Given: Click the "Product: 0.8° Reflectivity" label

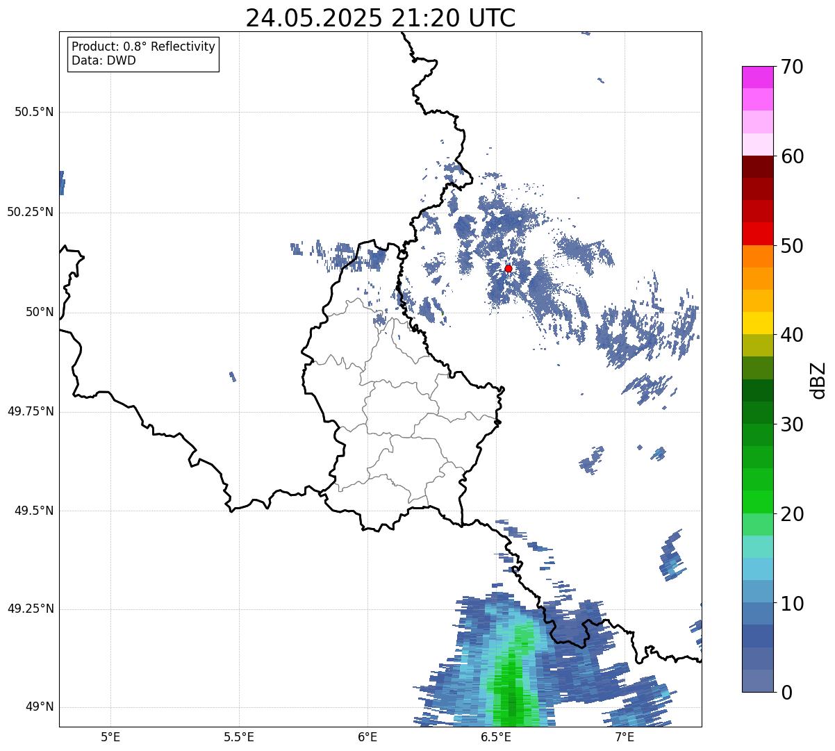Looking at the screenshot, I should click(x=144, y=47).
